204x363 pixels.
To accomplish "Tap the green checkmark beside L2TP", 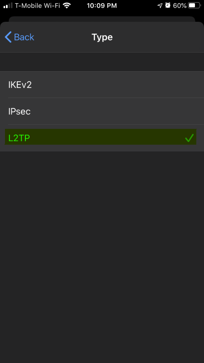I will click(x=189, y=138).
